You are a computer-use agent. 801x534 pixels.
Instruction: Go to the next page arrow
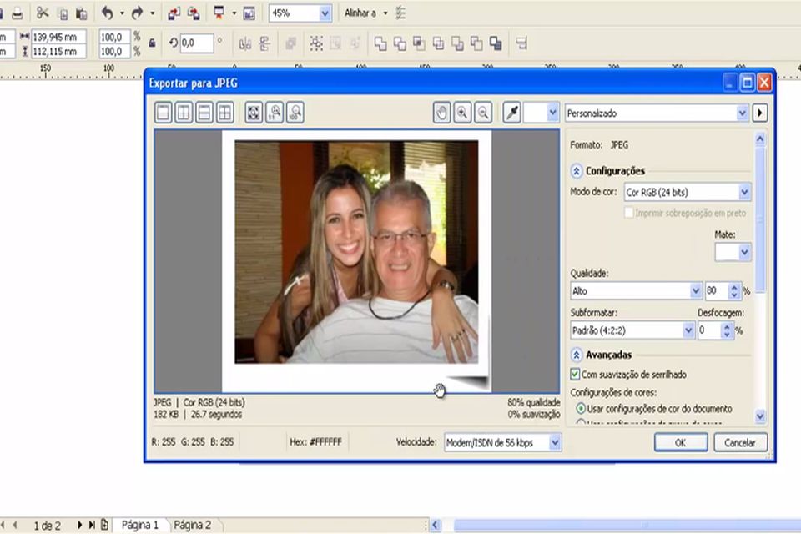click(x=80, y=525)
